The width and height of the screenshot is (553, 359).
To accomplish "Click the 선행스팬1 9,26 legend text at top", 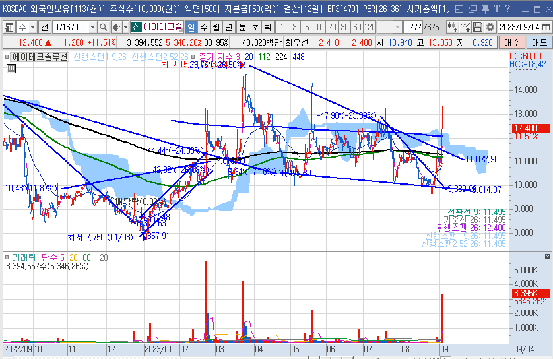I will coord(100,57).
